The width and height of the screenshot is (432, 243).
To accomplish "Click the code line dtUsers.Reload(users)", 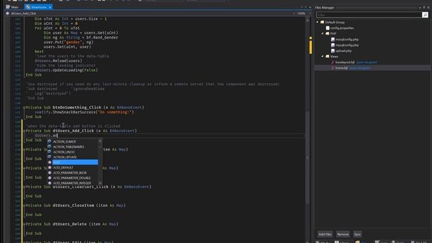I will 59,61.
